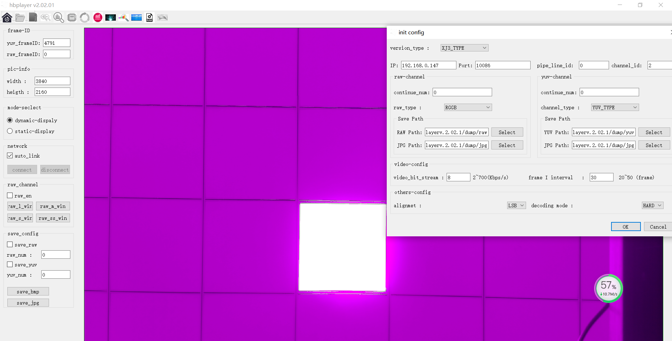Click the magnifier with bar chart icon
The width and height of the screenshot is (672, 341).
pyautogui.click(x=58, y=18)
